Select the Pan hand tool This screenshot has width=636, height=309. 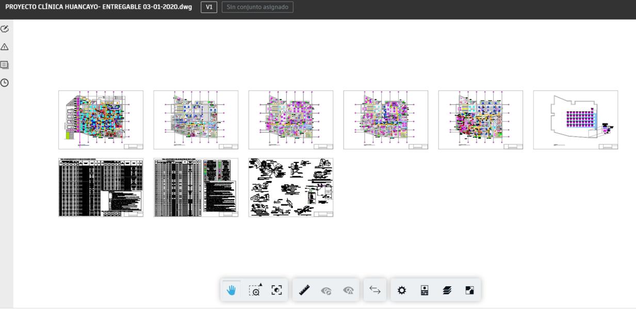point(231,291)
